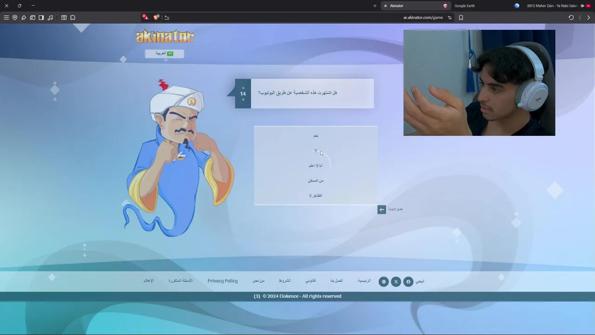Switch to the Maher Zain YouTube tab
Image resolution: width=595 pixels, height=335 pixels.
point(558,6)
